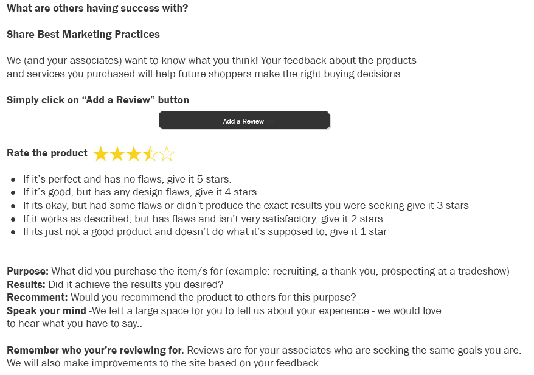Click the "Remember who you're reviewing for." text
Screen dimensions: 534x375
[x=95, y=350]
